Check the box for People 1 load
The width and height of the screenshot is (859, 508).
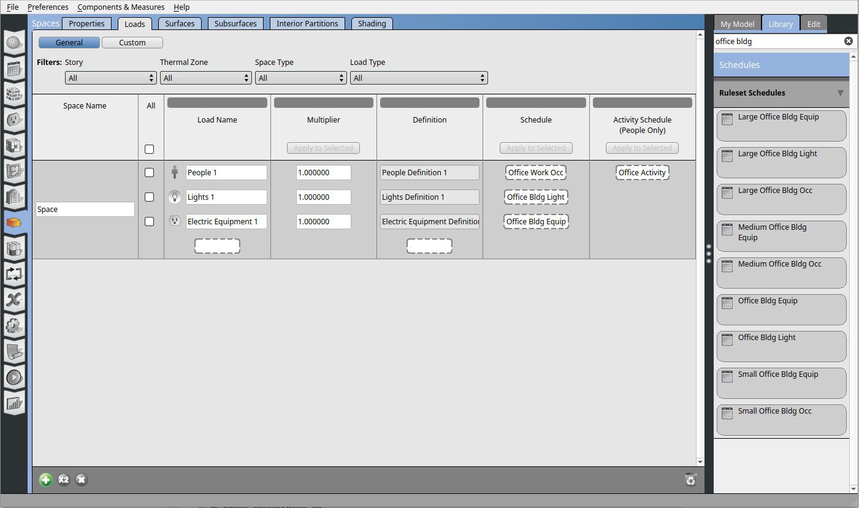(149, 173)
